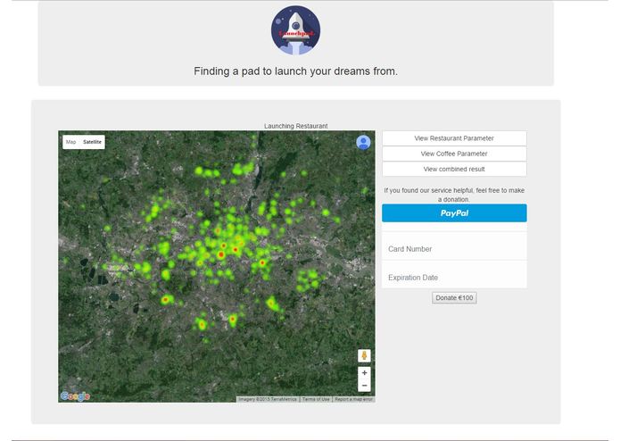Pay with the PayPal button
The height and width of the screenshot is (441, 620).
click(454, 213)
